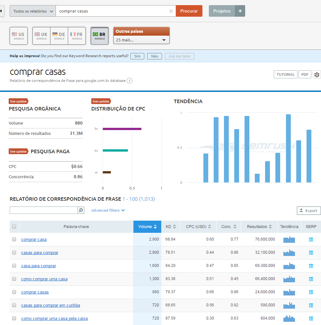Image resolution: width=321 pixels, height=325 pixels.
Task: Collapse the left sidebar arrow
Action: 1,11
